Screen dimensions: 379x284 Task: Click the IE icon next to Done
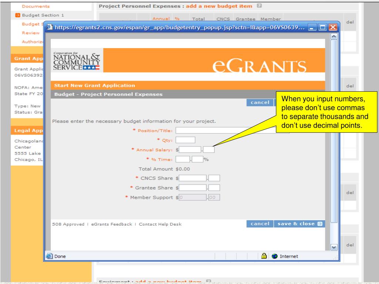point(49,256)
